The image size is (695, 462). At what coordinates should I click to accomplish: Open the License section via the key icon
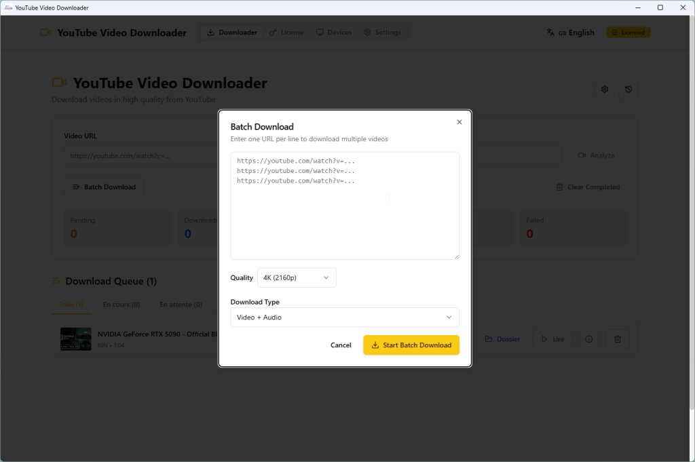286,32
